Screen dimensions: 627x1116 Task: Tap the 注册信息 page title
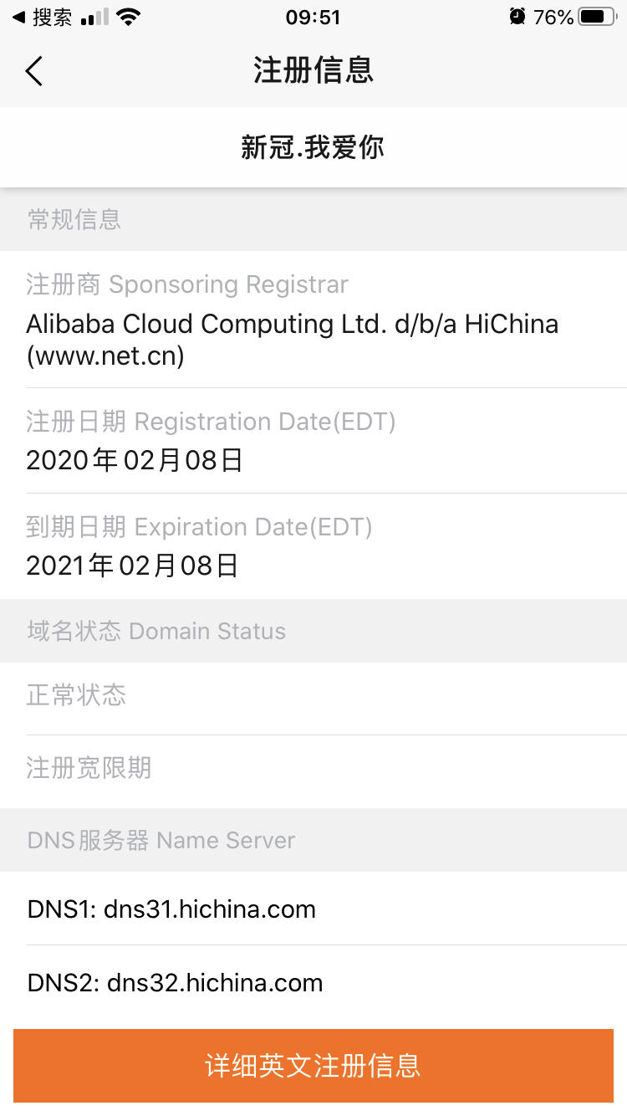click(313, 71)
